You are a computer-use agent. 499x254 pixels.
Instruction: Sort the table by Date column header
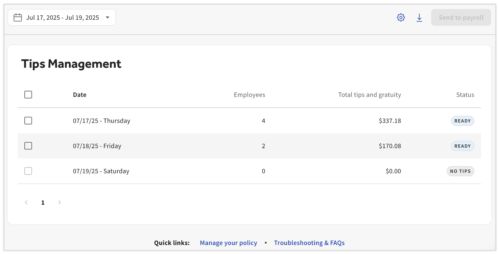coord(80,95)
